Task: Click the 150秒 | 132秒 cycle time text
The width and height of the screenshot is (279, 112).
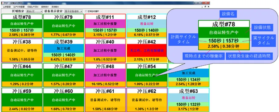Action: (189, 104)
